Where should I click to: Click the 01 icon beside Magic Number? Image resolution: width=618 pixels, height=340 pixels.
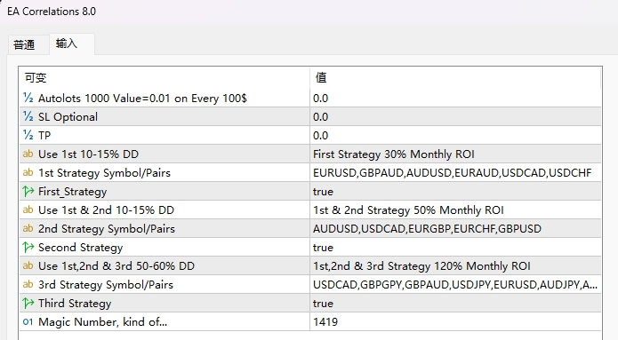(x=28, y=322)
